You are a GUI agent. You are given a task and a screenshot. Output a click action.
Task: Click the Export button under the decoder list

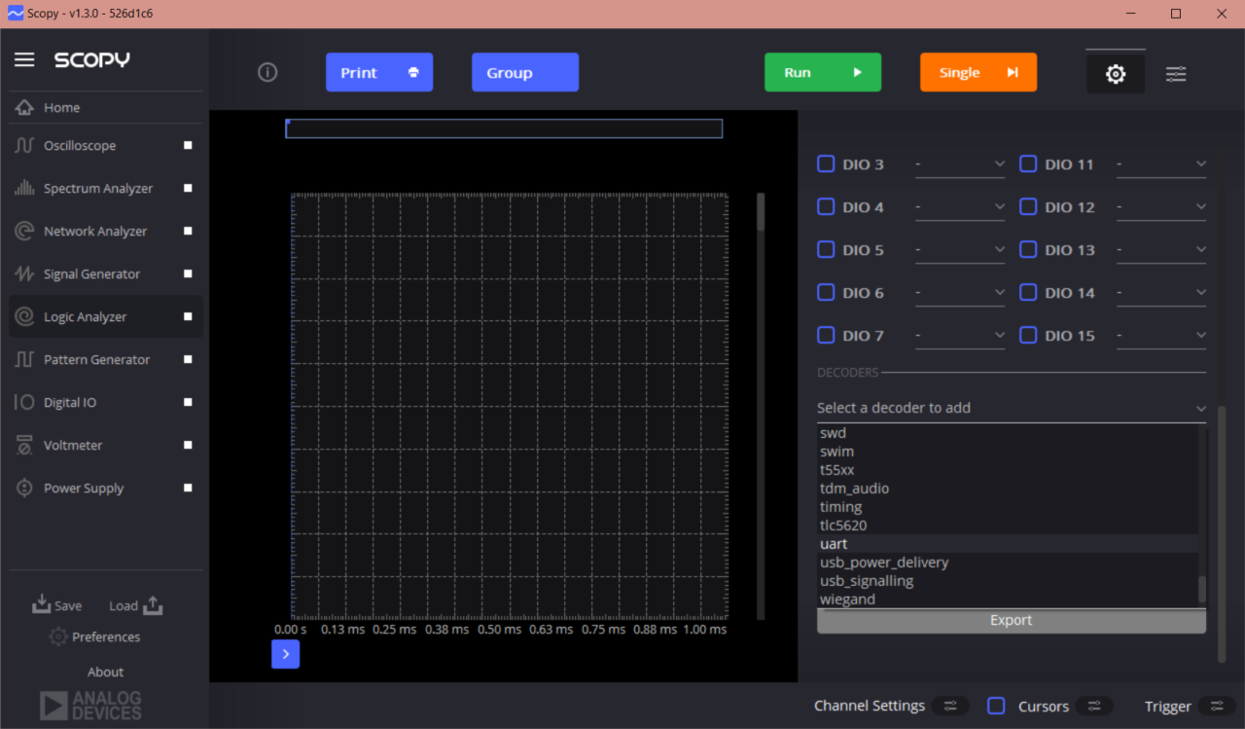[1011, 620]
